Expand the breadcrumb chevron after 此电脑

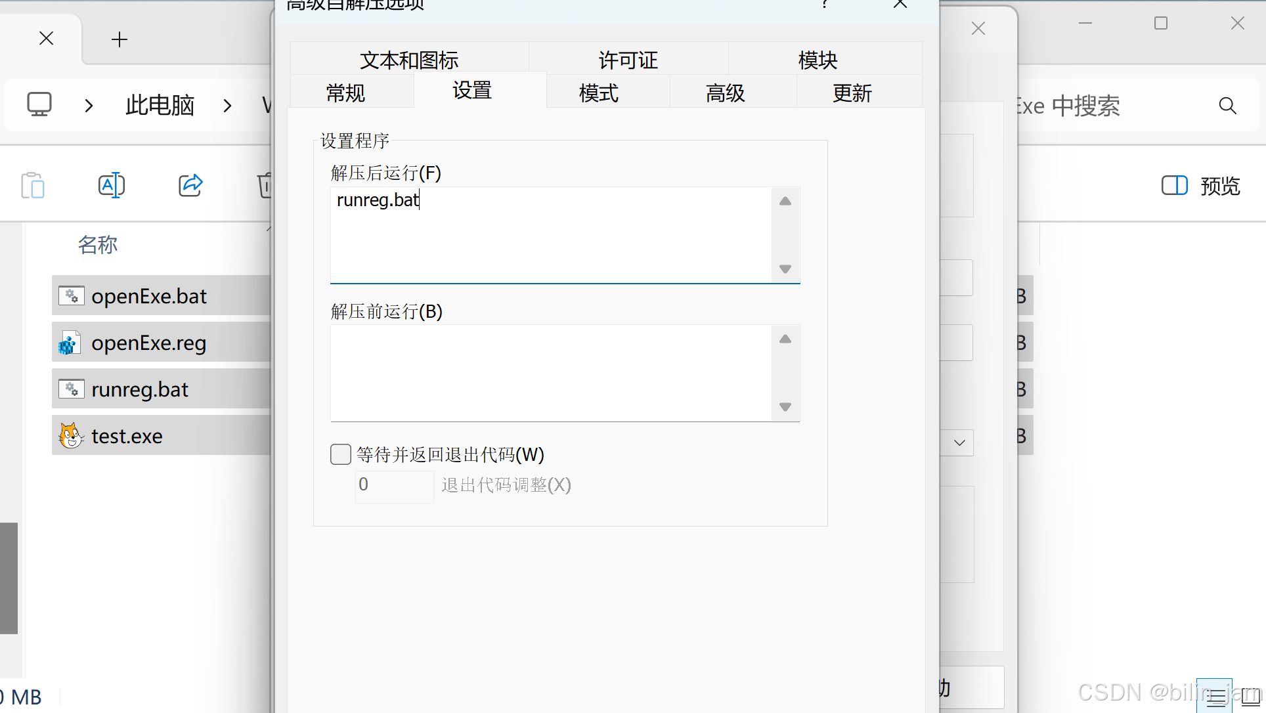pos(227,106)
